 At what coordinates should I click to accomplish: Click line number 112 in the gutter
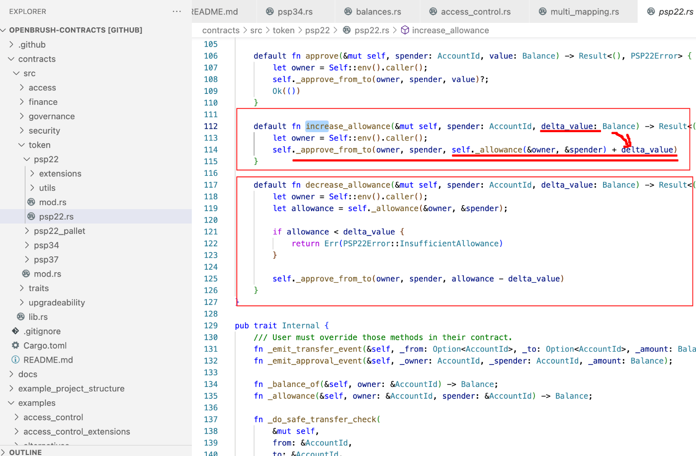pyautogui.click(x=211, y=127)
